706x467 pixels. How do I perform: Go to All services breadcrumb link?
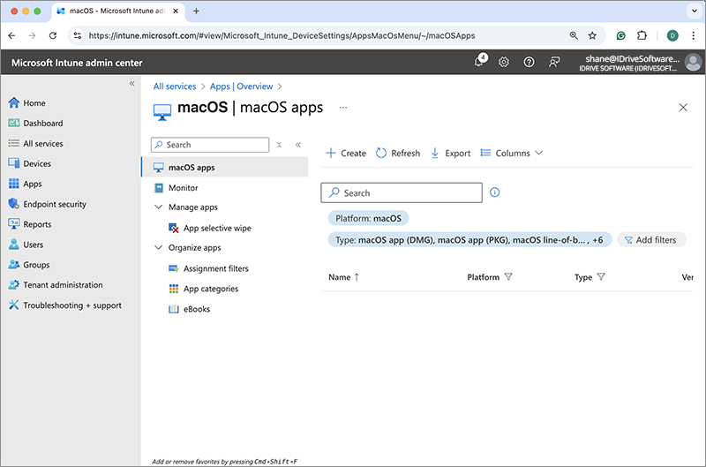click(176, 87)
